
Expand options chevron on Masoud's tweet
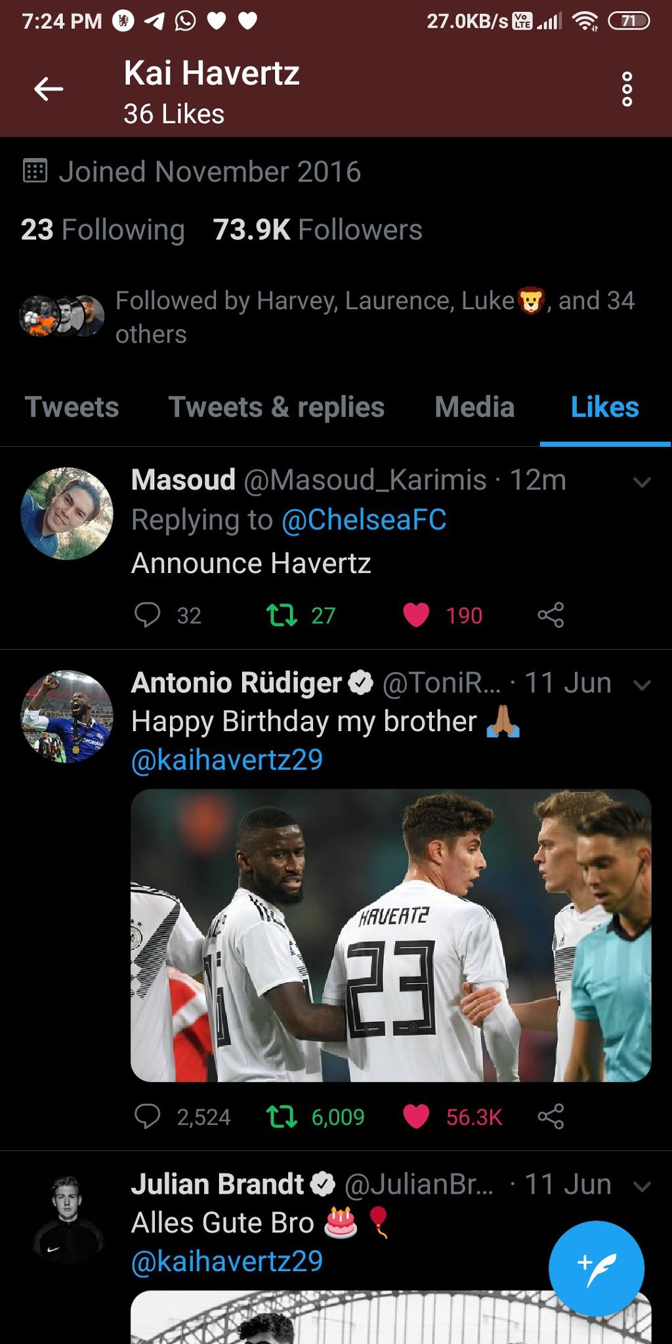pyautogui.click(x=642, y=482)
